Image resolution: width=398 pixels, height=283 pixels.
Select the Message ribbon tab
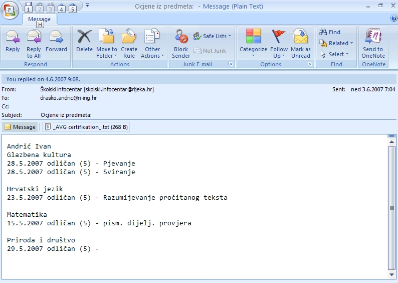tap(39, 19)
